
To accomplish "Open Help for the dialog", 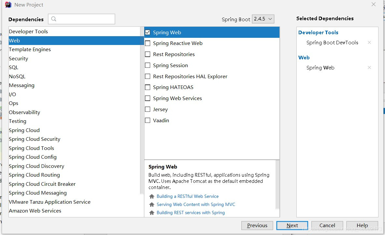I will click(x=362, y=226).
